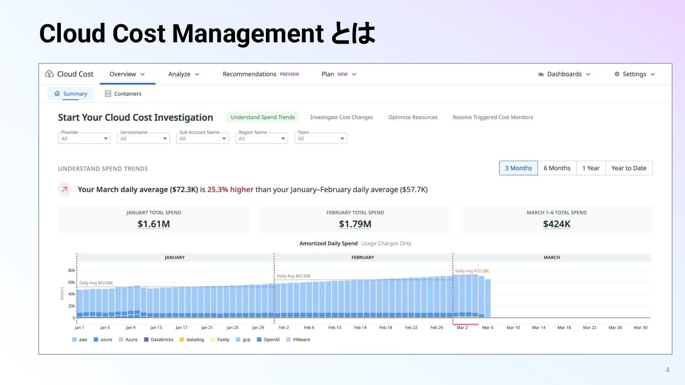The height and width of the screenshot is (385, 685).
Task: Click the gcp legend color swatch
Action: coord(238,339)
